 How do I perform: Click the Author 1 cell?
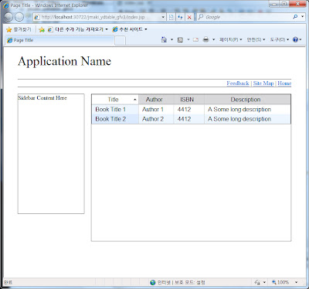point(156,110)
